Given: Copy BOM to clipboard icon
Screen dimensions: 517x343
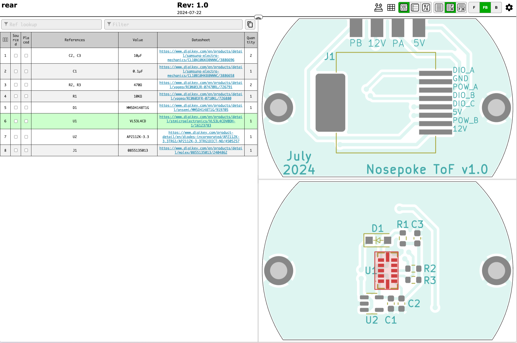Looking at the screenshot, I should click(250, 25).
